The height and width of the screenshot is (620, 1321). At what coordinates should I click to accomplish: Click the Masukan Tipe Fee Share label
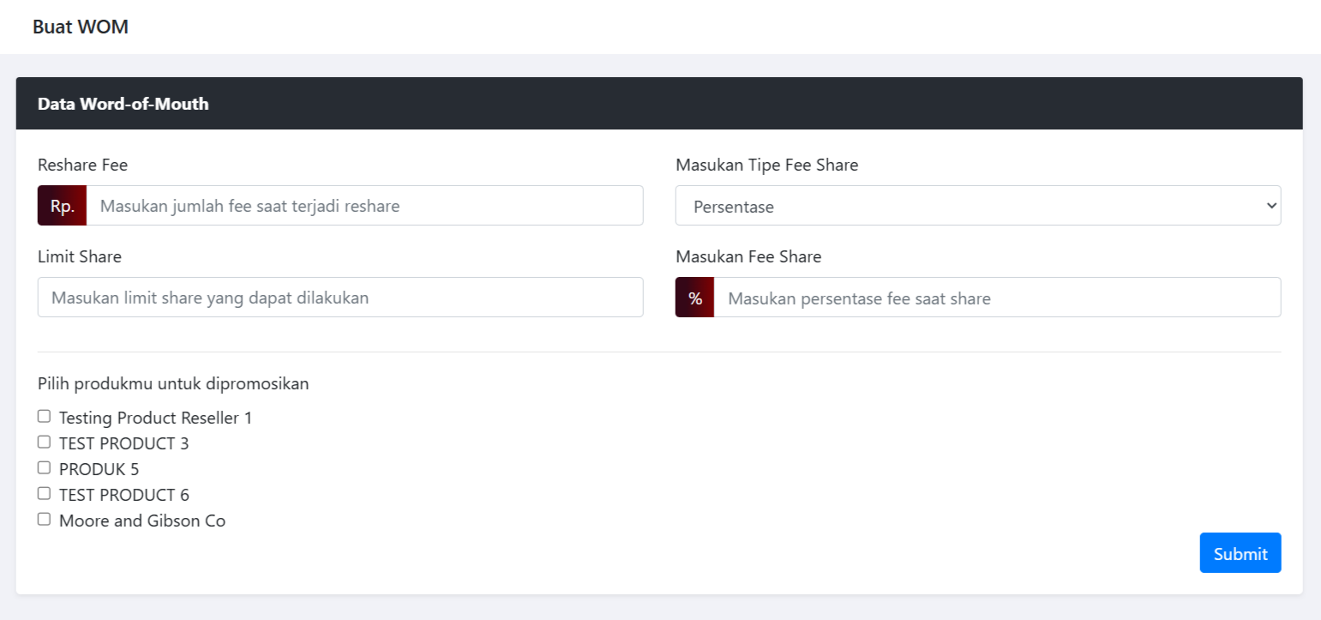point(766,165)
